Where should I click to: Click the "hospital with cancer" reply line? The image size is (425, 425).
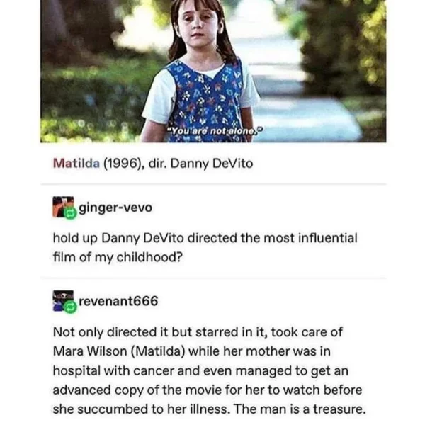pyautogui.click(x=201, y=370)
